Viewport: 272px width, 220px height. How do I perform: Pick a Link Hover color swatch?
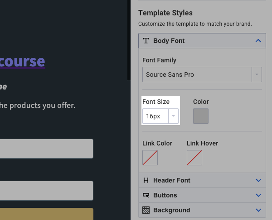point(194,158)
